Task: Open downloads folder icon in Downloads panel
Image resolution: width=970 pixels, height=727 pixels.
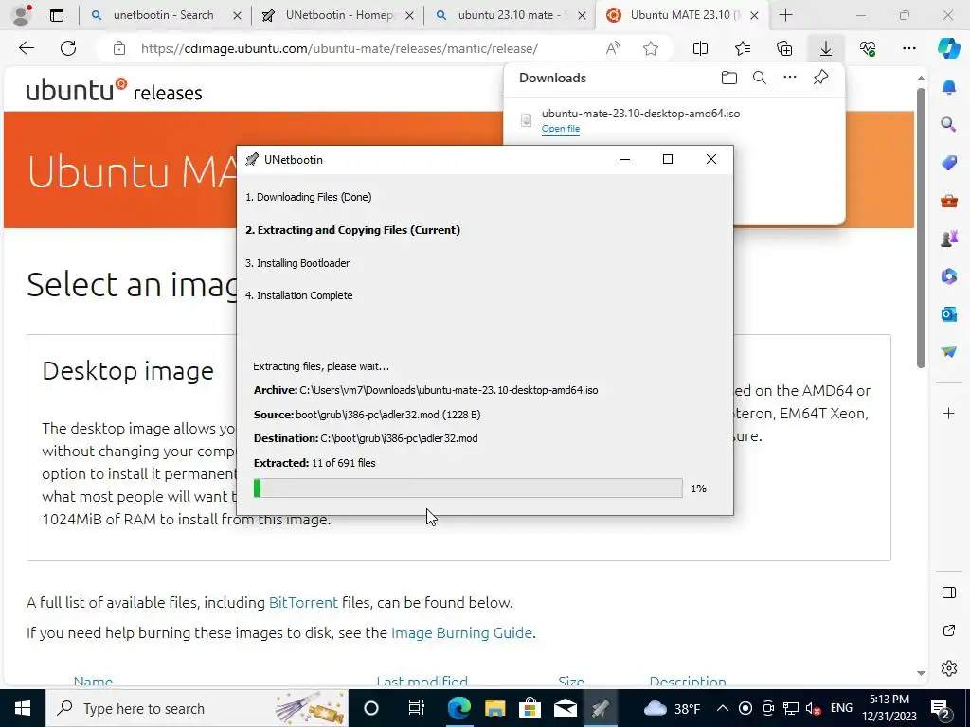Action: tap(729, 78)
